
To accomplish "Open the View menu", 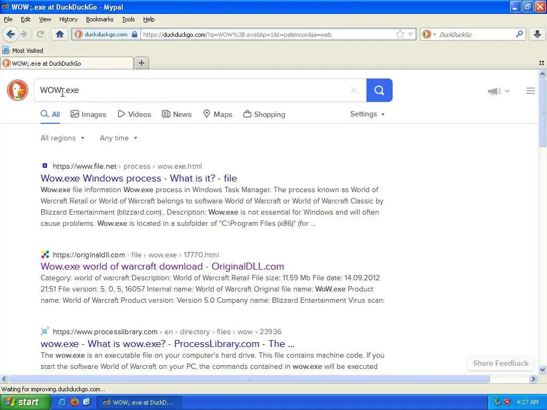I will [45, 19].
